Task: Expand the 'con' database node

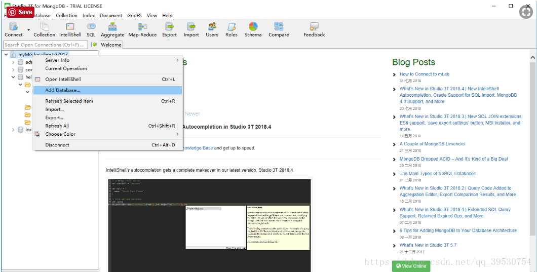Action: (x=13, y=69)
